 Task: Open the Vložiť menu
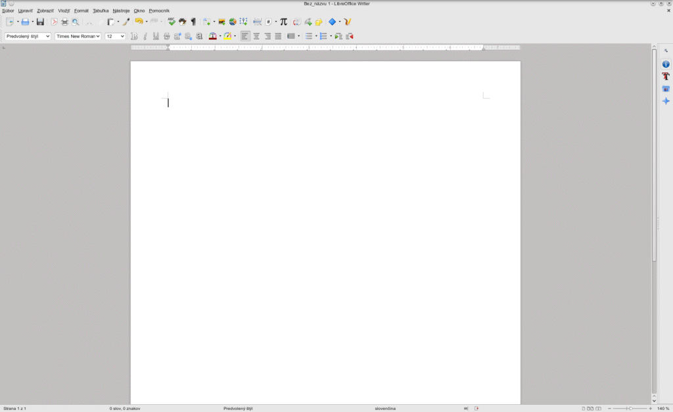click(x=64, y=11)
